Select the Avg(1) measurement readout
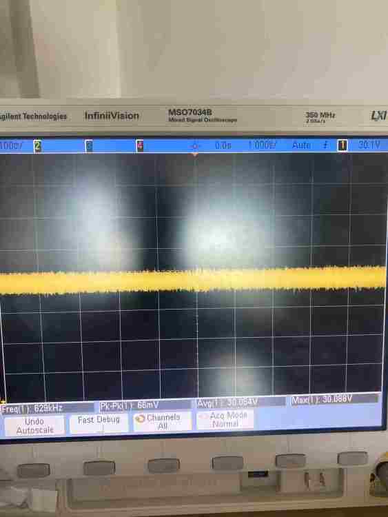The height and width of the screenshot is (517, 388). 227,403
